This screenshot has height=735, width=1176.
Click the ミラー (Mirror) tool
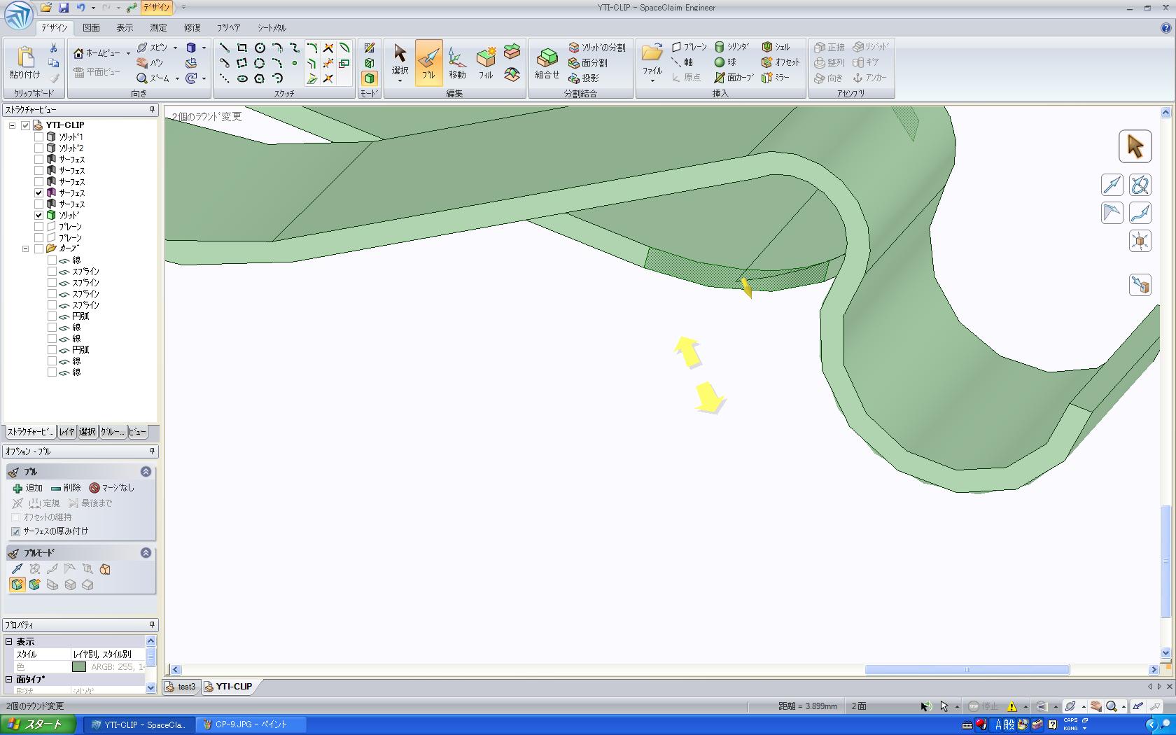coord(776,78)
